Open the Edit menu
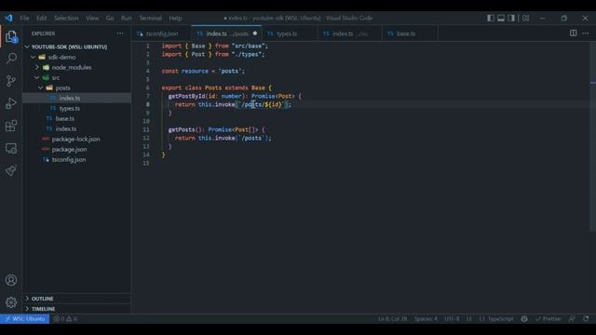 (x=41, y=18)
